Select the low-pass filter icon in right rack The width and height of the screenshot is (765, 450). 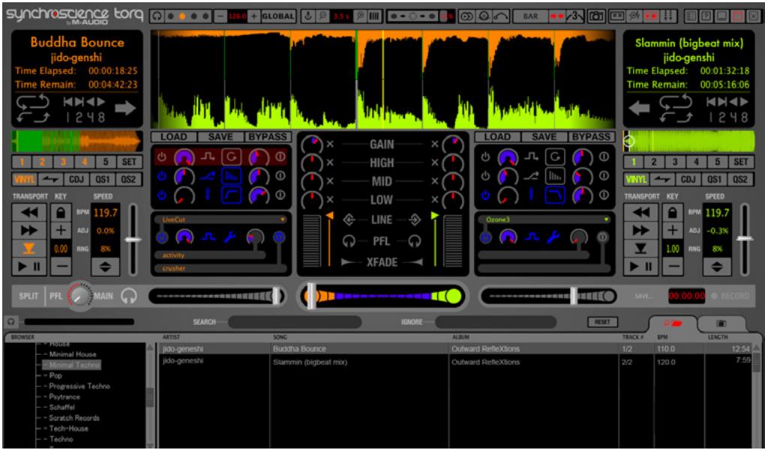pyautogui.click(x=555, y=195)
